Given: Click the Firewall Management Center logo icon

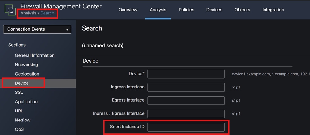Looking at the screenshot, I should click(10, 10).
